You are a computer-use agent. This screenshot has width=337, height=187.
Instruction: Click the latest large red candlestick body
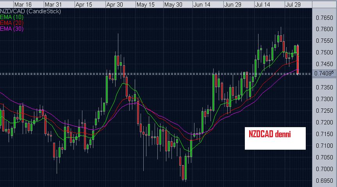coord(298,60)
